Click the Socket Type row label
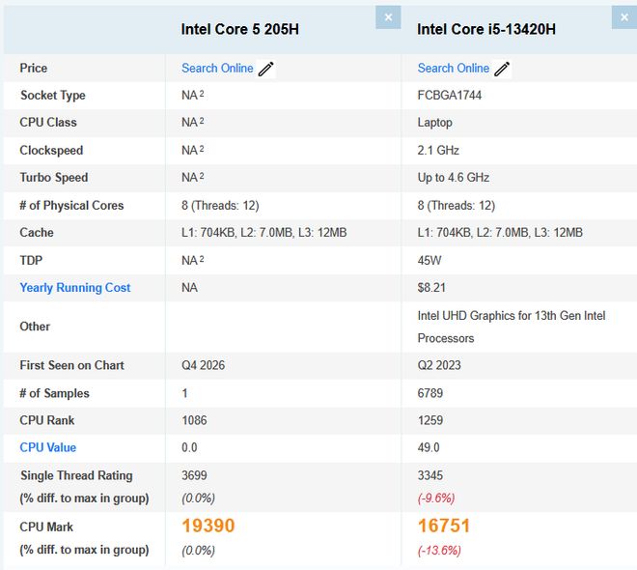Image resolution: width=637 pixels, height=570 pixels. coord(53,96)
